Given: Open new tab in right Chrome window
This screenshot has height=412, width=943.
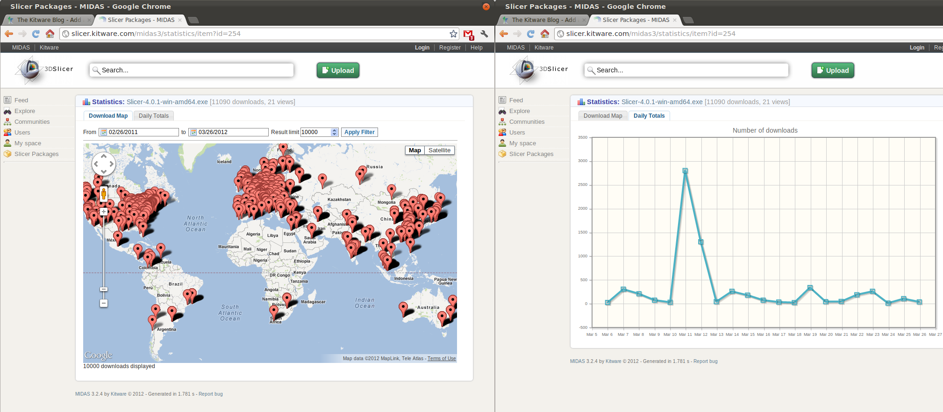Looking at the screenshot, I should 688,20.
